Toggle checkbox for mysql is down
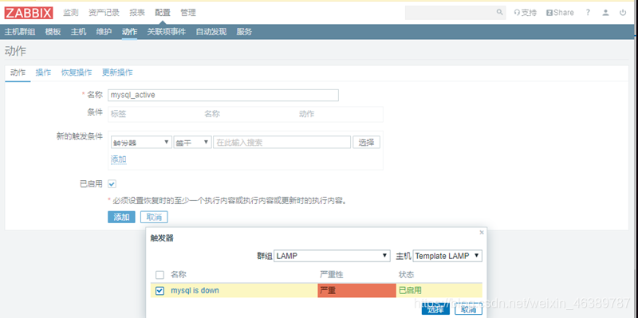 pyautogui.click(x=160, y=291)
